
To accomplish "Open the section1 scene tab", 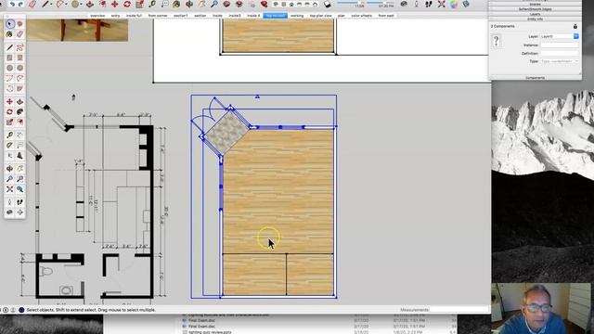I will click(181, 16).
